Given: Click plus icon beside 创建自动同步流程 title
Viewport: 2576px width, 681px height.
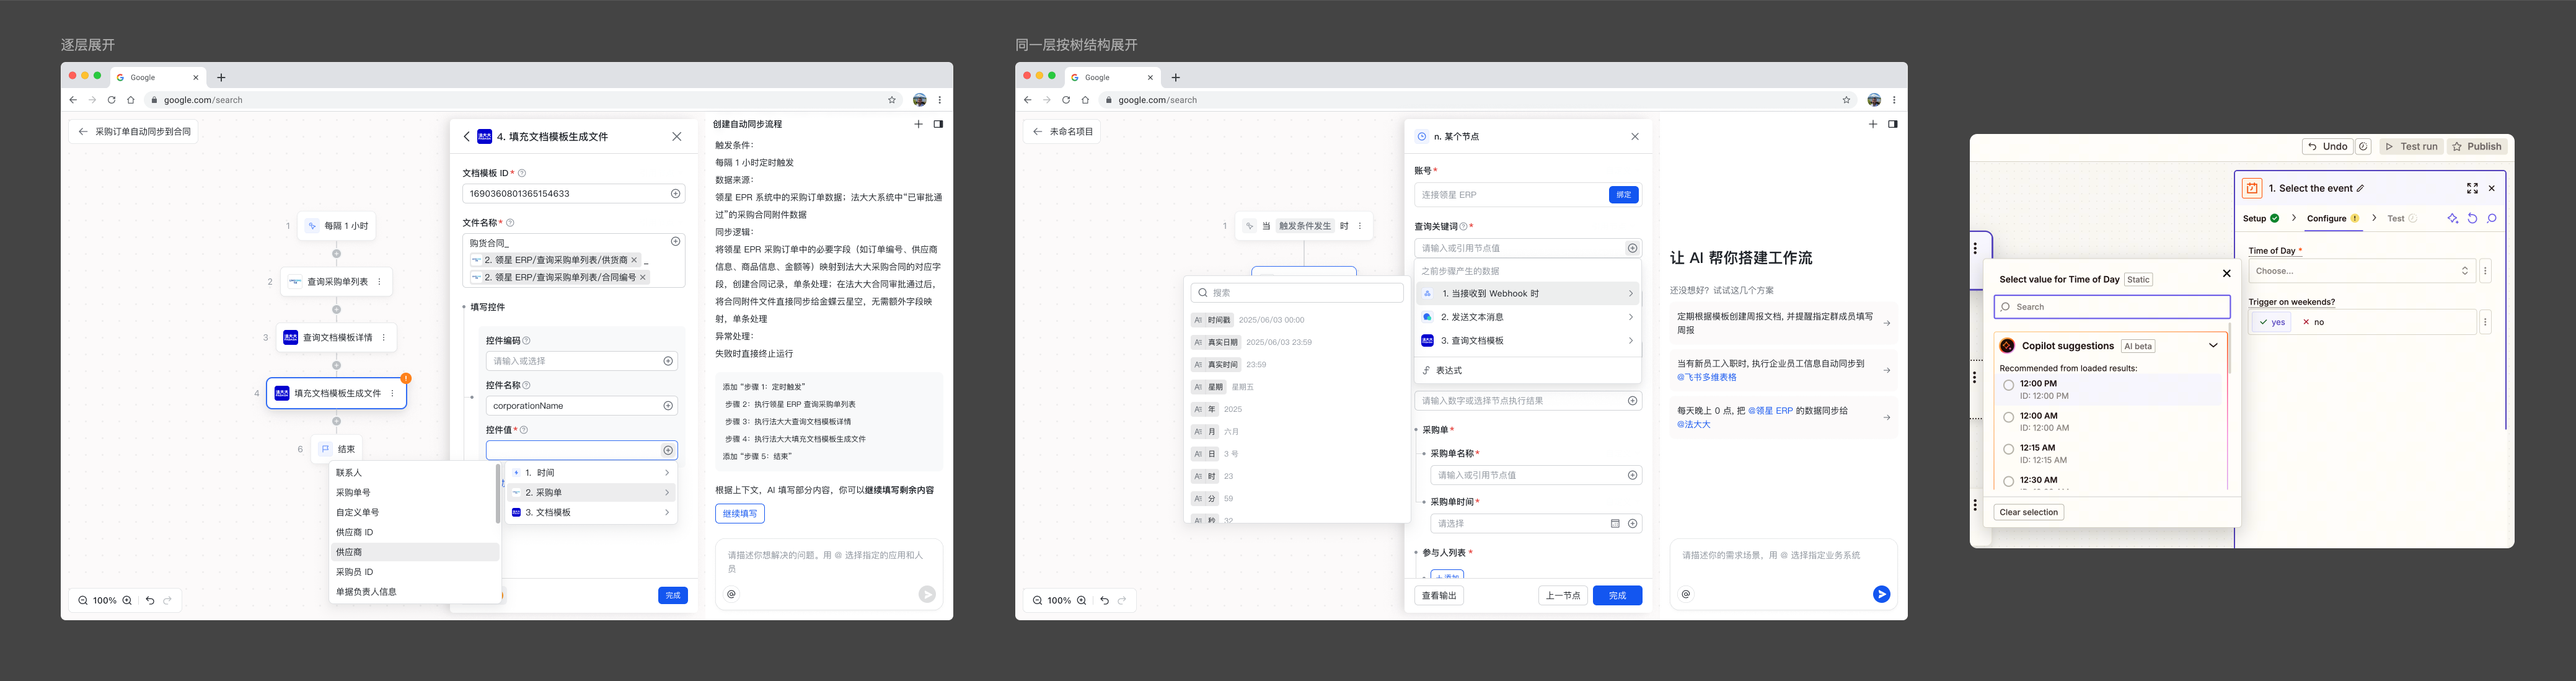Looking at the screenshot, I should tap(918, 125).
